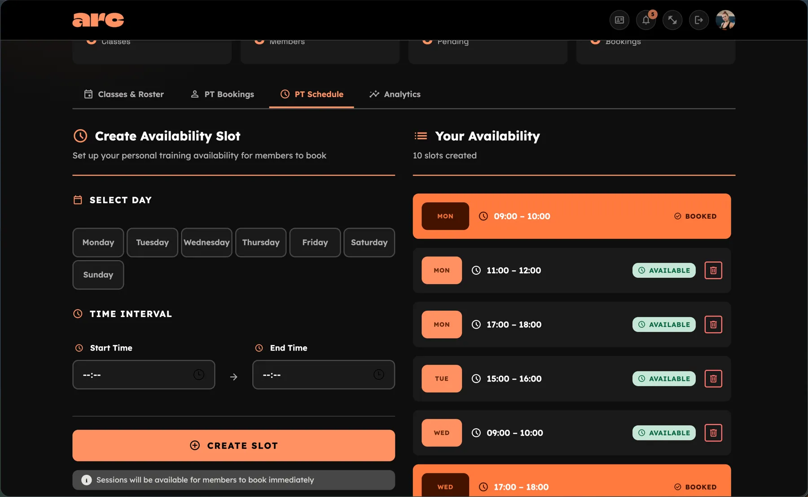Select Friday as the day

pos(315,242)
